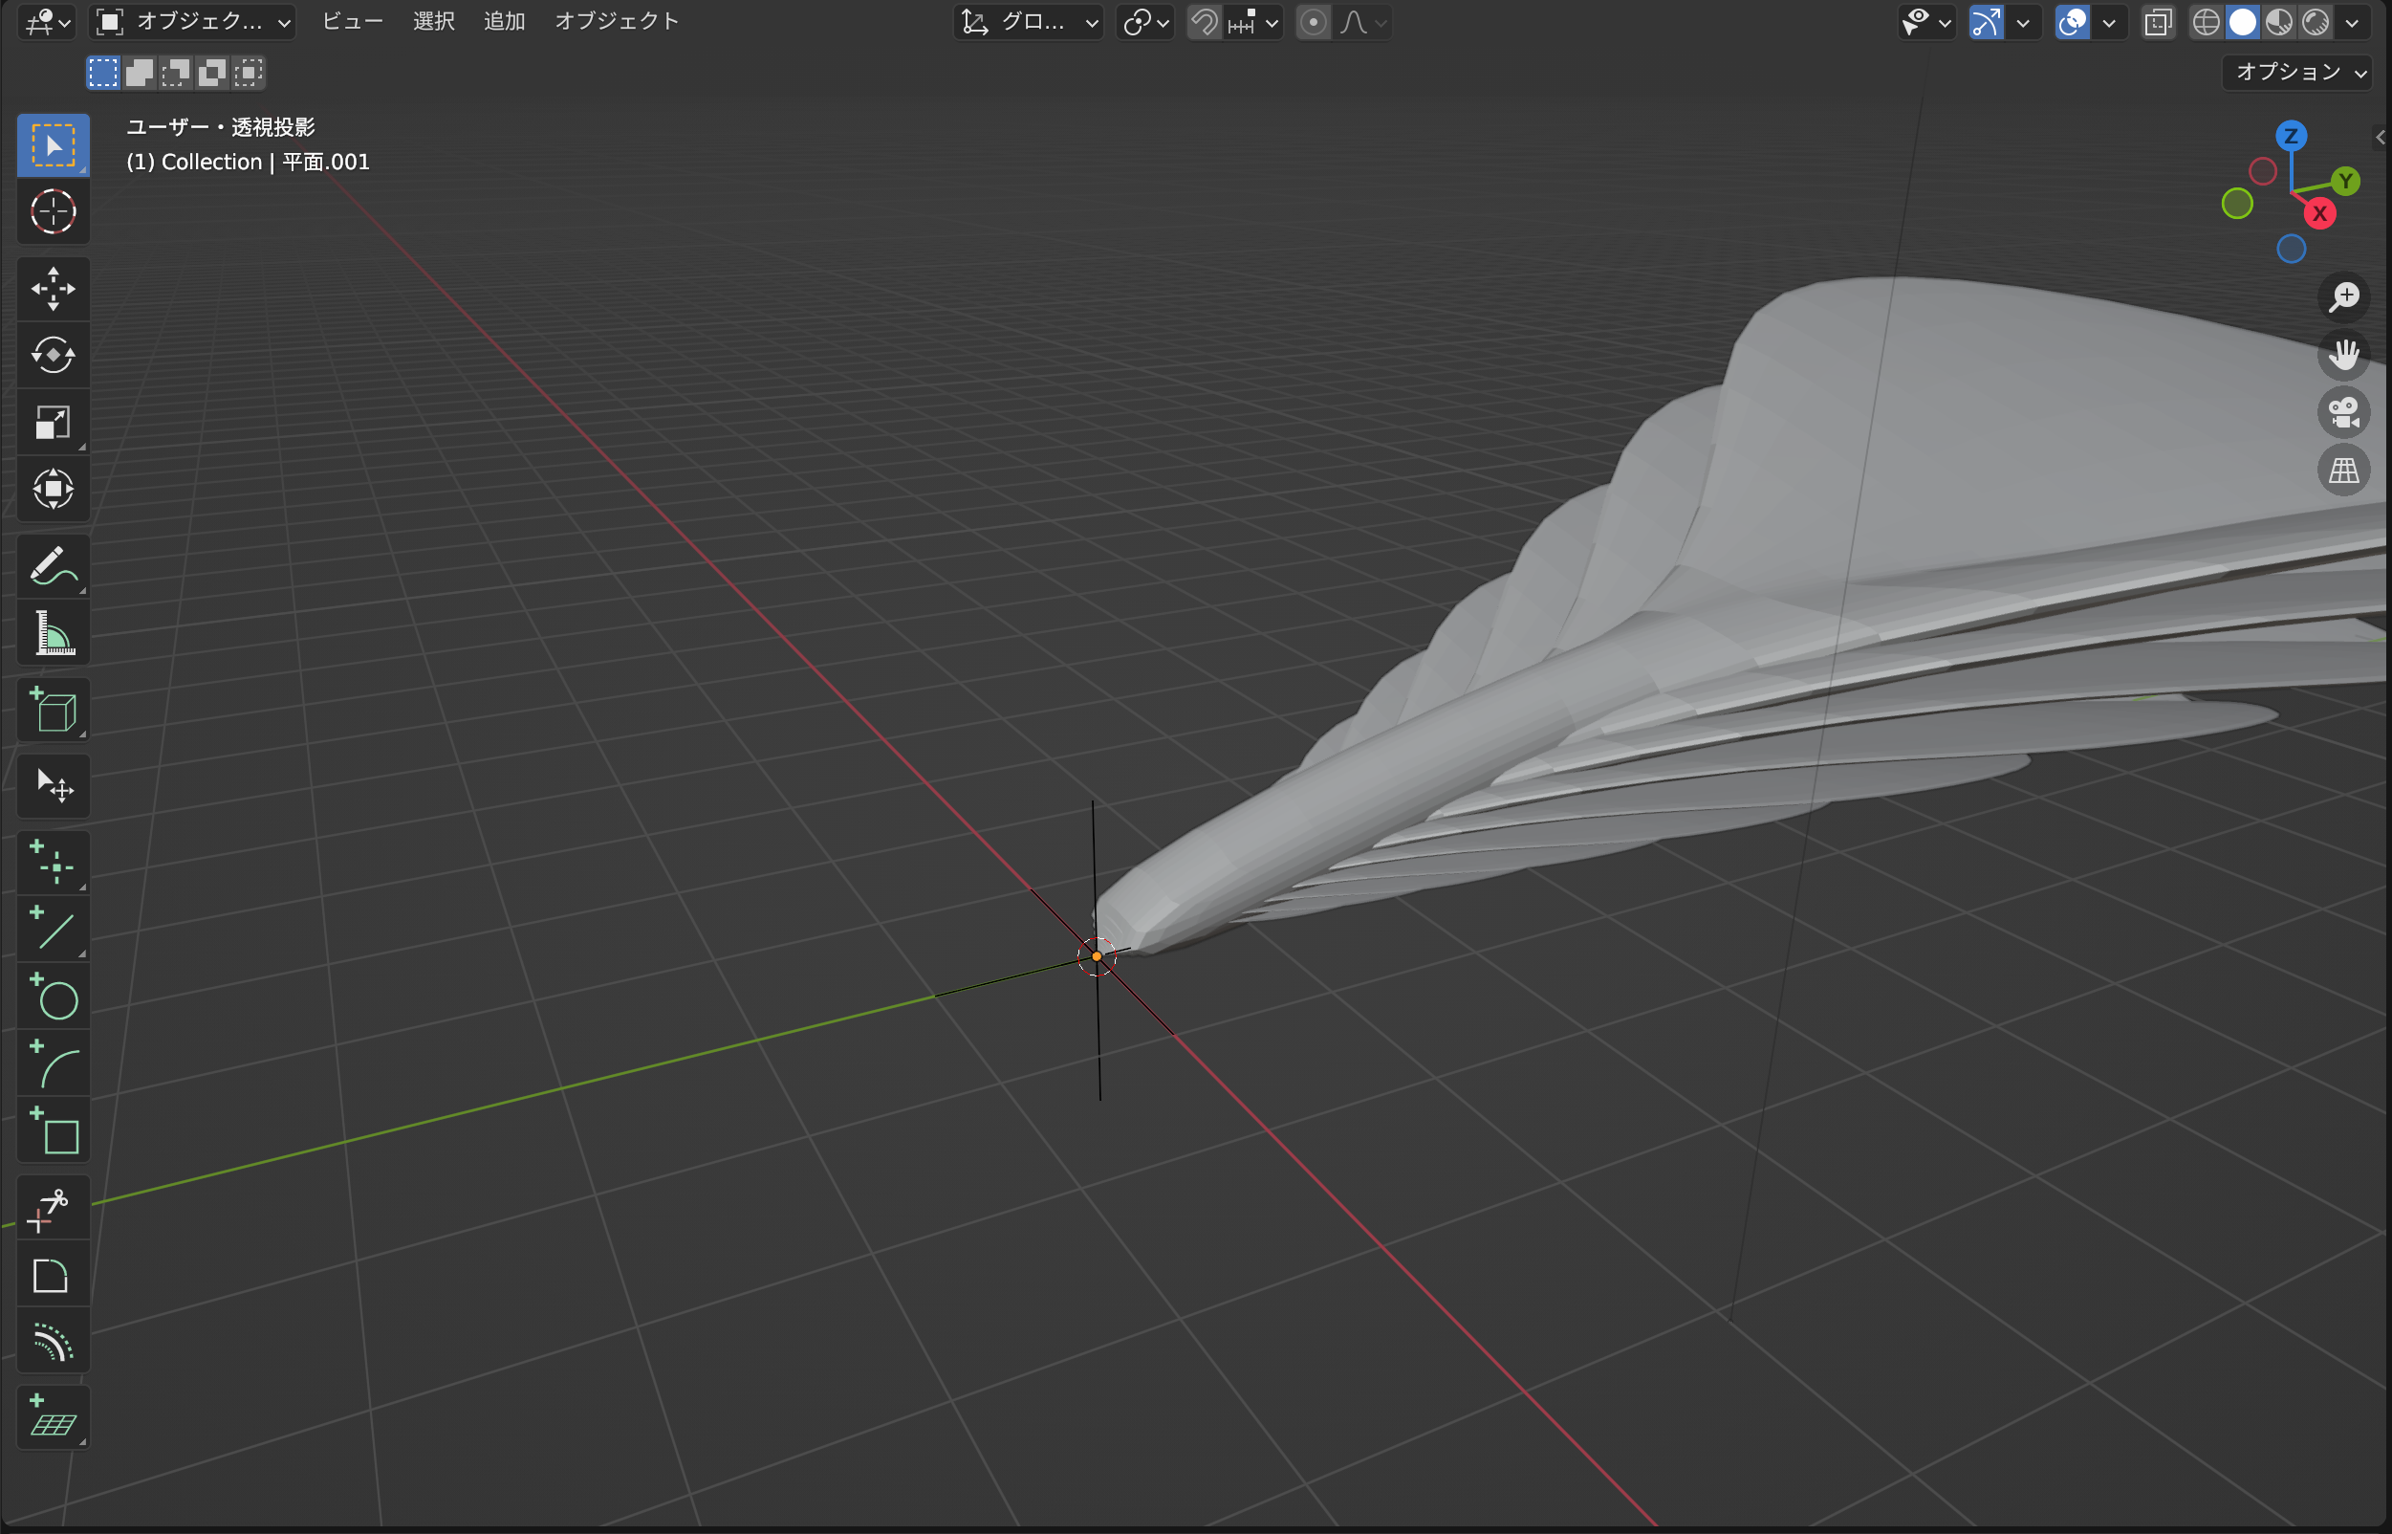2392x1534 pixels.
Task: Activate the Add Cube tool
Action: point(53,711)
